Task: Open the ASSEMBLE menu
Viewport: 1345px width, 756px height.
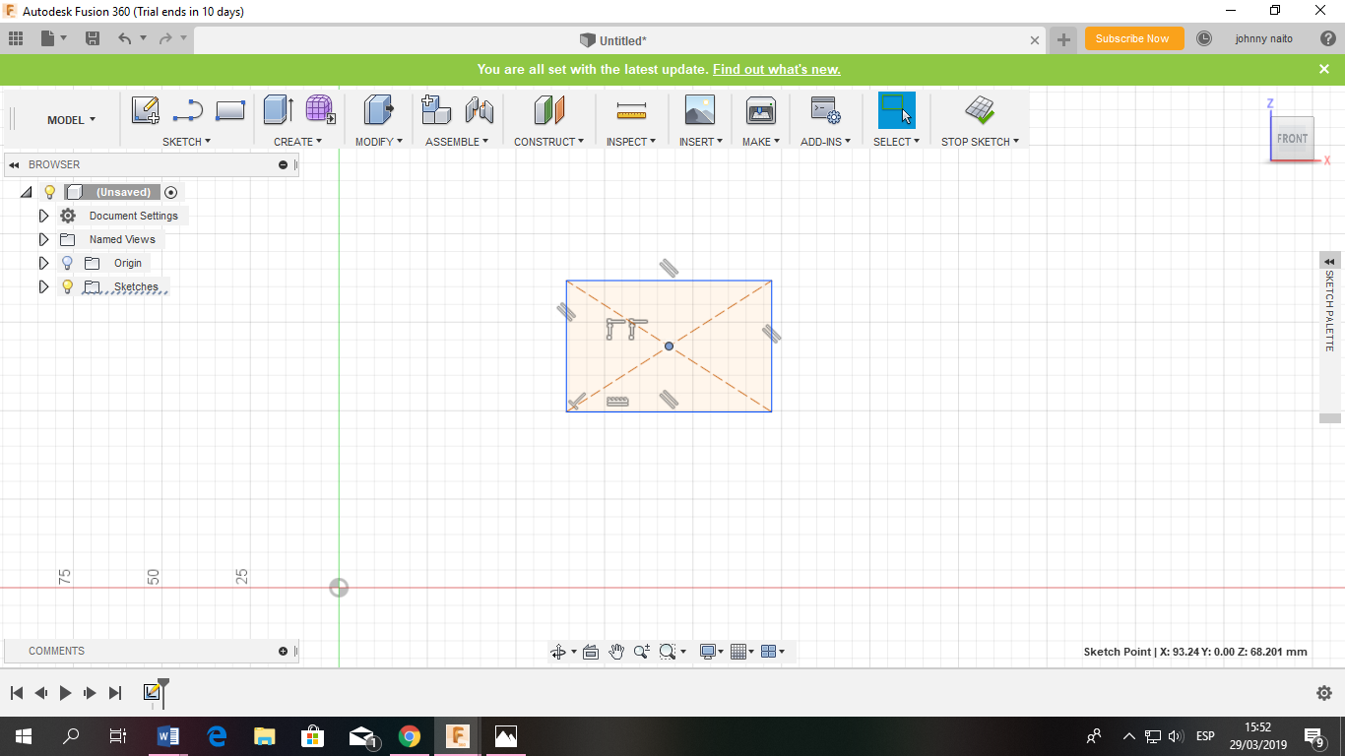Action: 458,142
